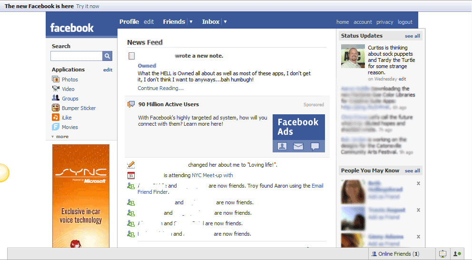
Task: Open the Inbox menu
Action: click(211, 22)
